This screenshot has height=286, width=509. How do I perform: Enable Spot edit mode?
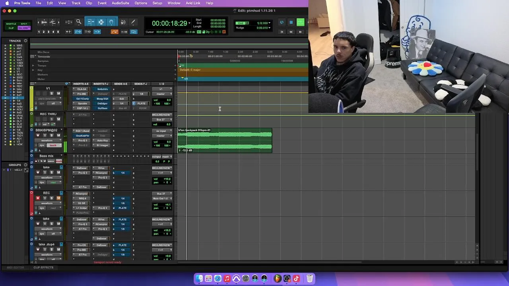click(24, 24)
